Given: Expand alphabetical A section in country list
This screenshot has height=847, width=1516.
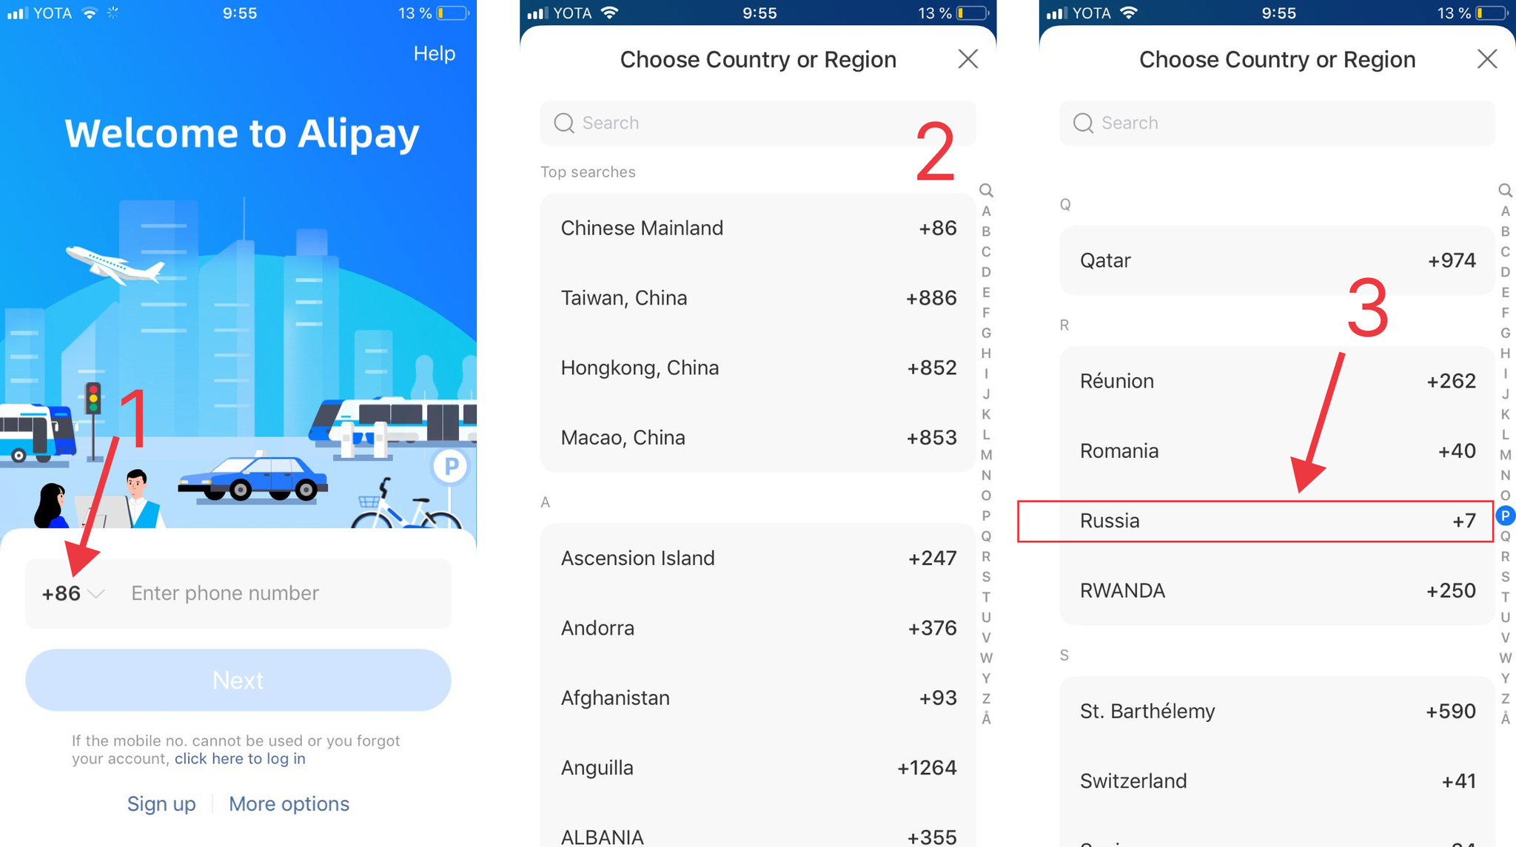Looking at the screenshot, I should click(545, 502).
